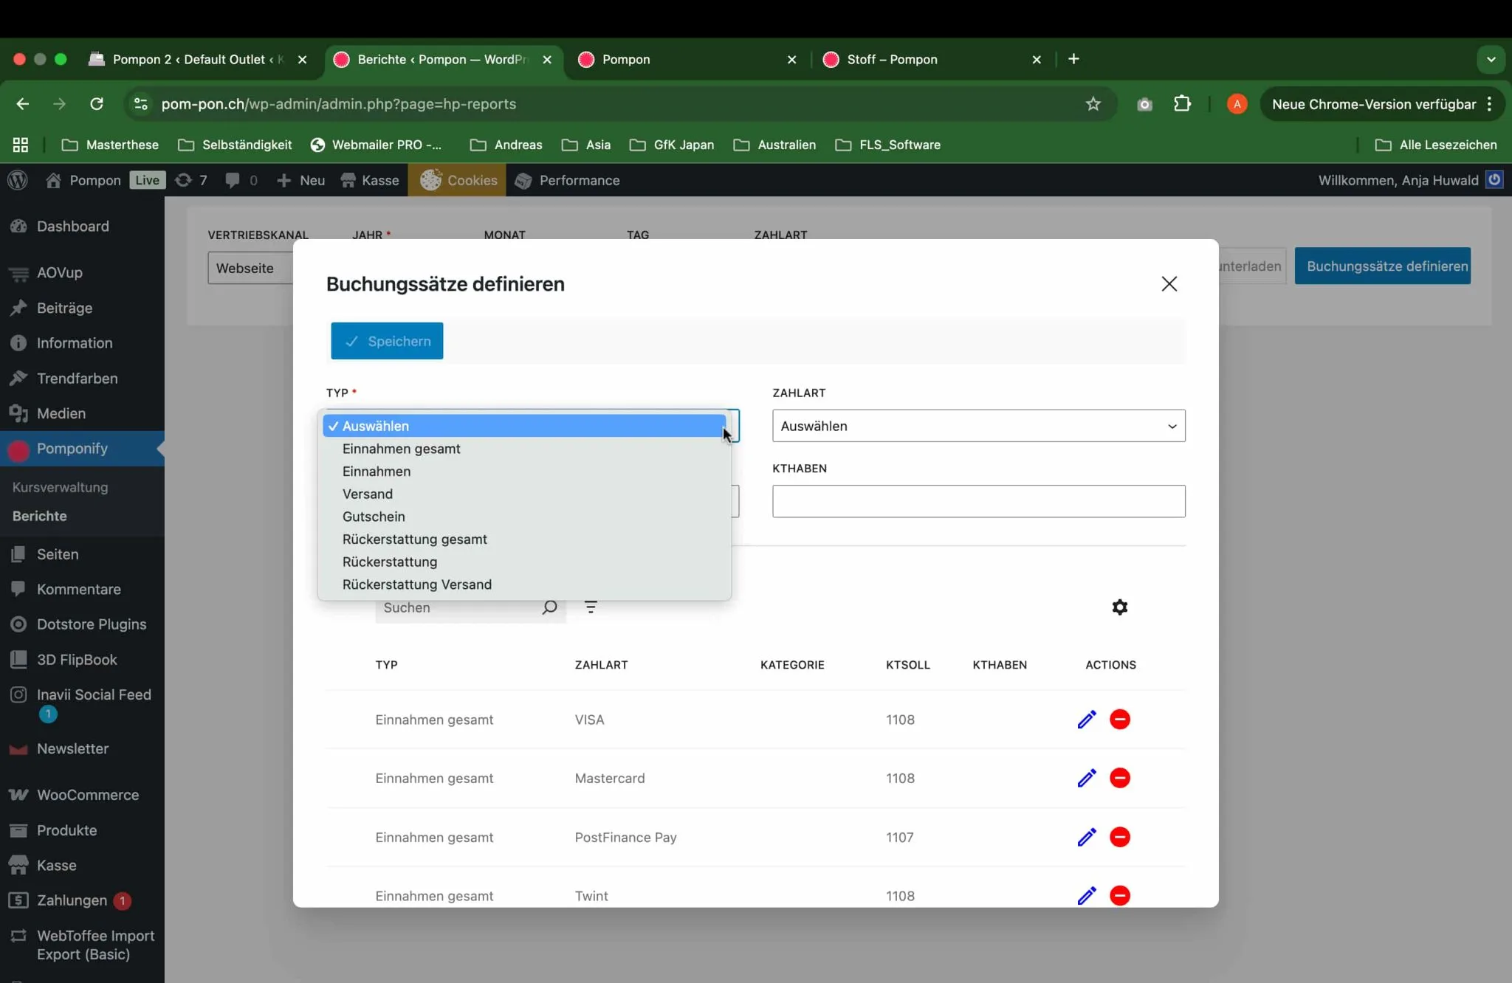
Task: Open WooCommerce in the sidebar menu
Action: click(87, 795)
